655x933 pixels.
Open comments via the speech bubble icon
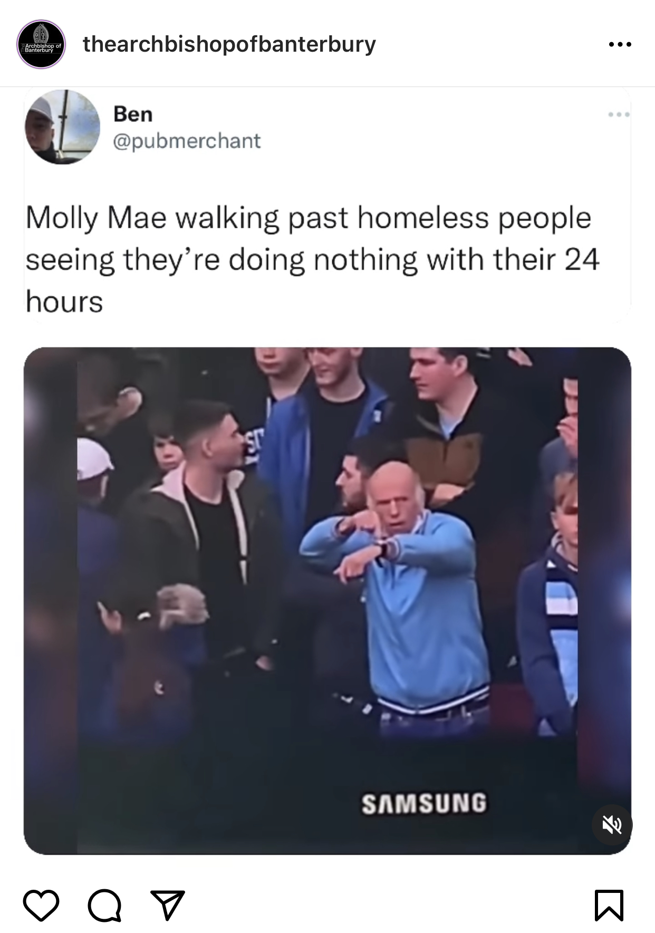click(104, 905)
